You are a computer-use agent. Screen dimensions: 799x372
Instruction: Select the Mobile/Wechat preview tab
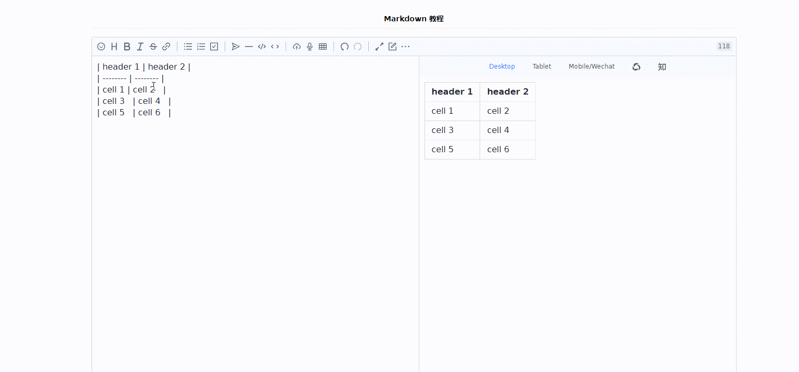pyautogui.click(x=591, y=67)
